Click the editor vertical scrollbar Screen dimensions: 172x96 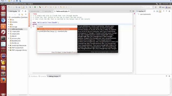(133, 42)
